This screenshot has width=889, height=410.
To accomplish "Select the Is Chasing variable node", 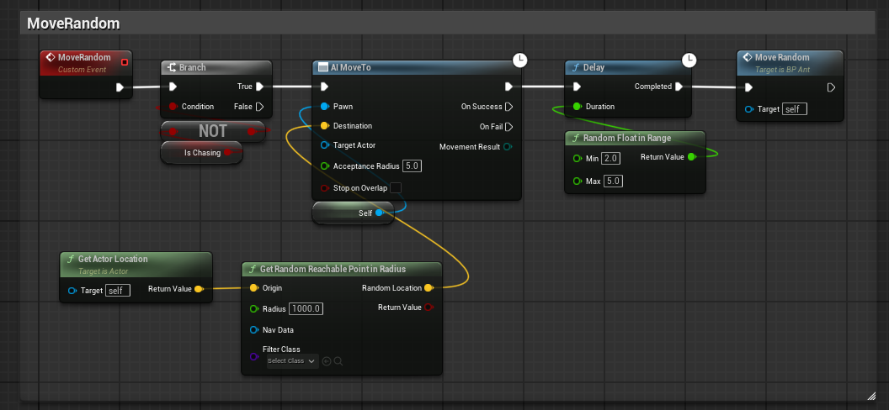I will (202, 153).
